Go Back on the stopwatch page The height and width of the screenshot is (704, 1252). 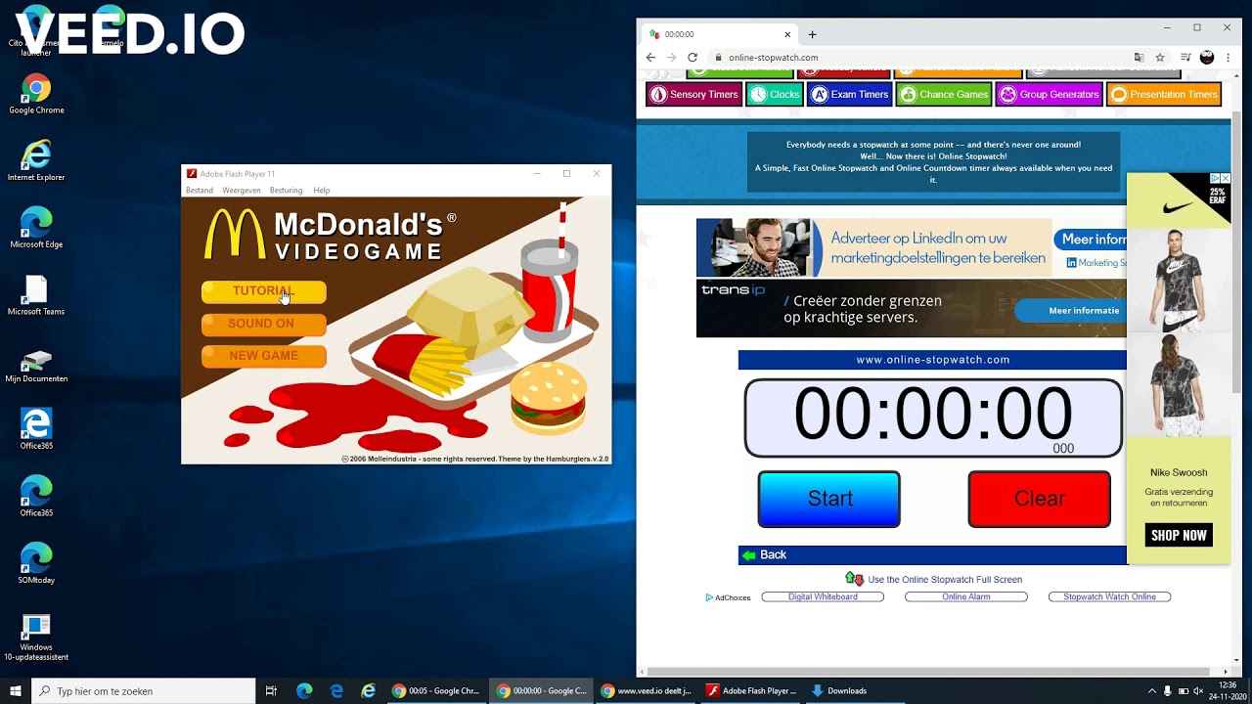(x=764, y=554)
